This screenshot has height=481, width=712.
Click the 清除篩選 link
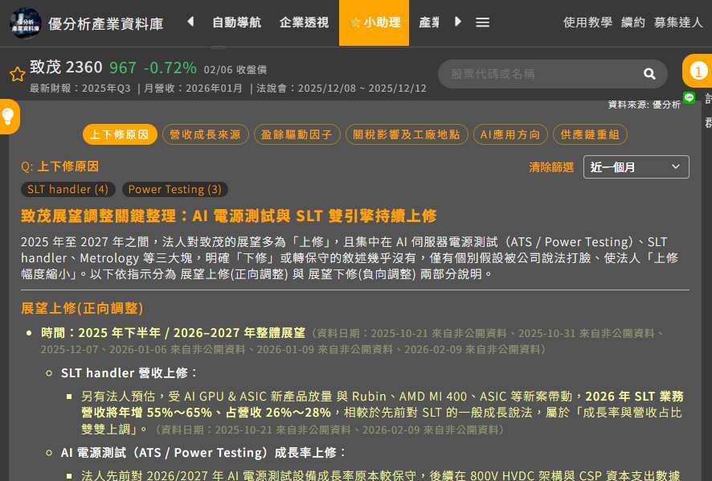[551, 167]
